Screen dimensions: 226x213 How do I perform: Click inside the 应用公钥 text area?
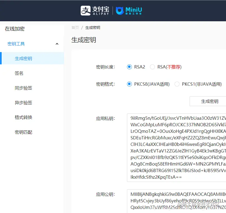click(176, 201)
